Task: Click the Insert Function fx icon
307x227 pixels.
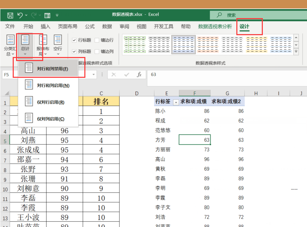Action: [x=139, y=74]
